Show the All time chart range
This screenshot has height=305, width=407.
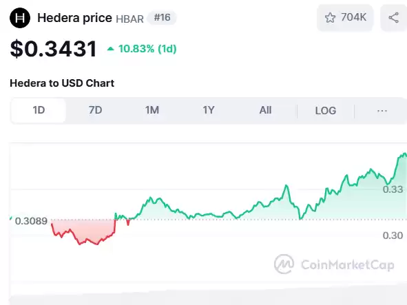(265, 110)
